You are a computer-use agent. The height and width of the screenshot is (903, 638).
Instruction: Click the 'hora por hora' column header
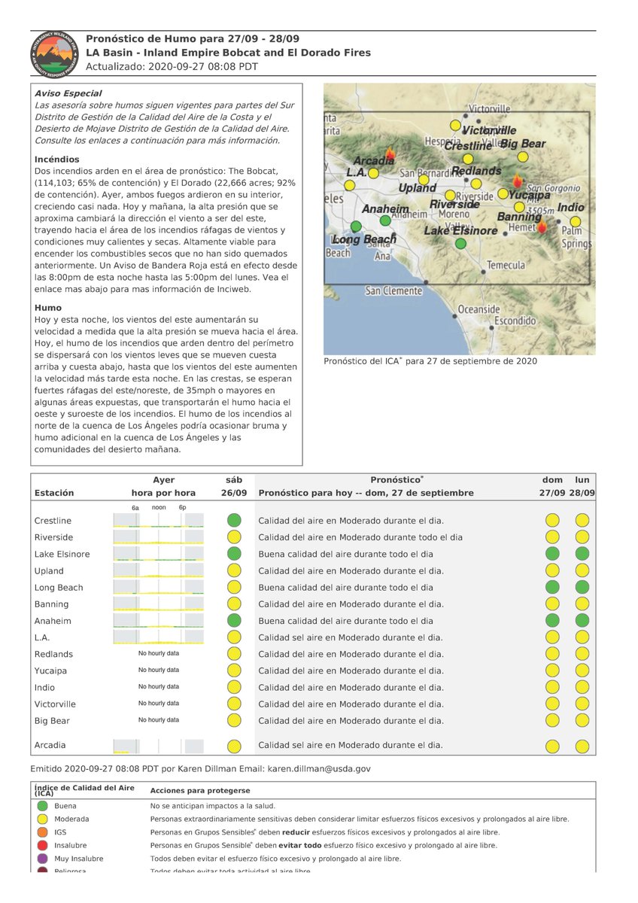pos(163,493)
